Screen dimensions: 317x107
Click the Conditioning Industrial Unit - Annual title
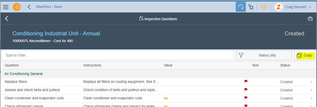[x=56, y=33]
